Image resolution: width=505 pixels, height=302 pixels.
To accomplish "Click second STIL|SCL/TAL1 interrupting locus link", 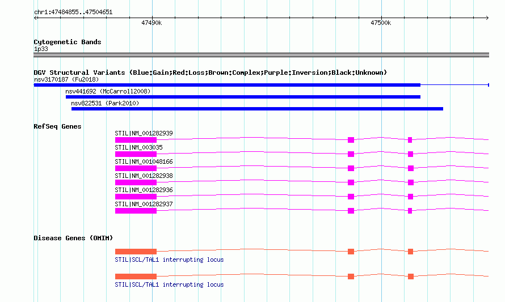I will click(169, 284).
